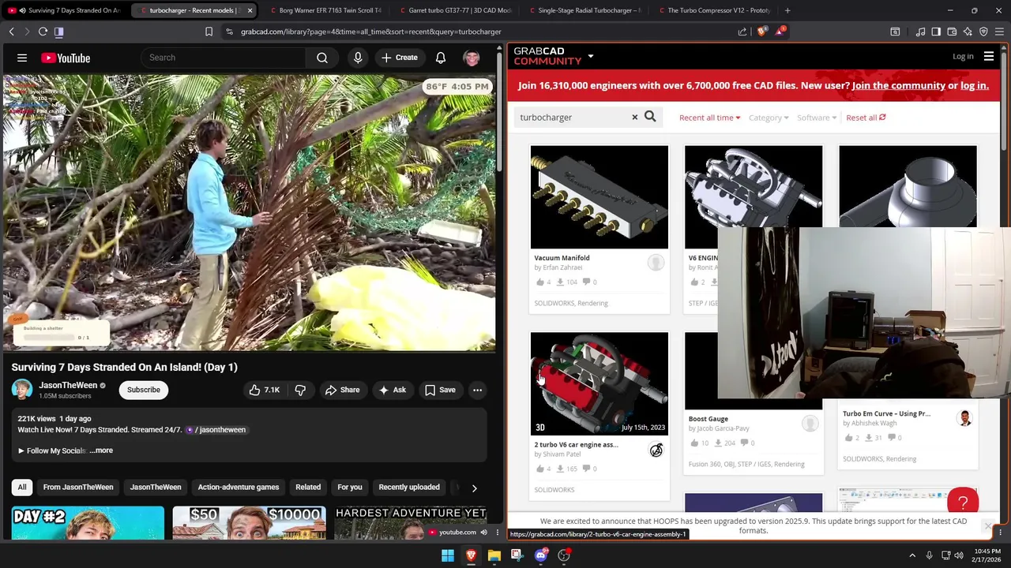Switch to Garret turbo GT37-77 tab
The image size is (1011, 568).
pyautogui.click(x=456, y=10)
